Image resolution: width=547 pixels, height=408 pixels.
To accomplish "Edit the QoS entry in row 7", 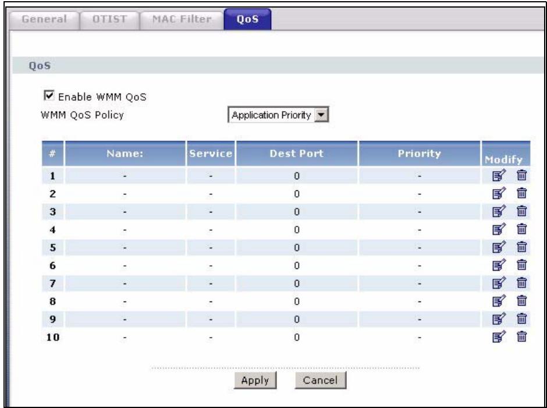I will point(499,283).
